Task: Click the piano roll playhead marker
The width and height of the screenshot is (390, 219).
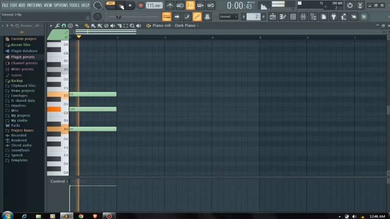Action: click(79, 36)
